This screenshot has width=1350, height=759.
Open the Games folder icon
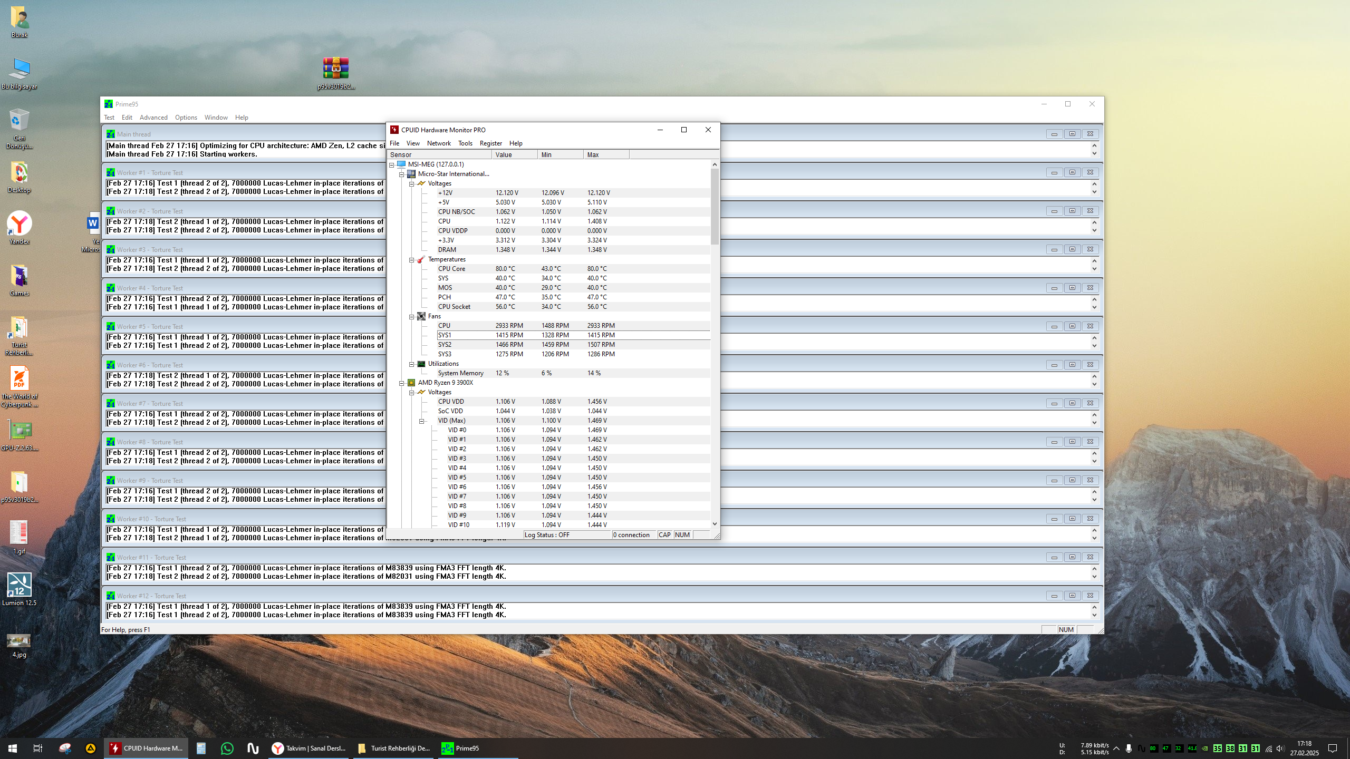pyautogui.click(x=20, y=279)
